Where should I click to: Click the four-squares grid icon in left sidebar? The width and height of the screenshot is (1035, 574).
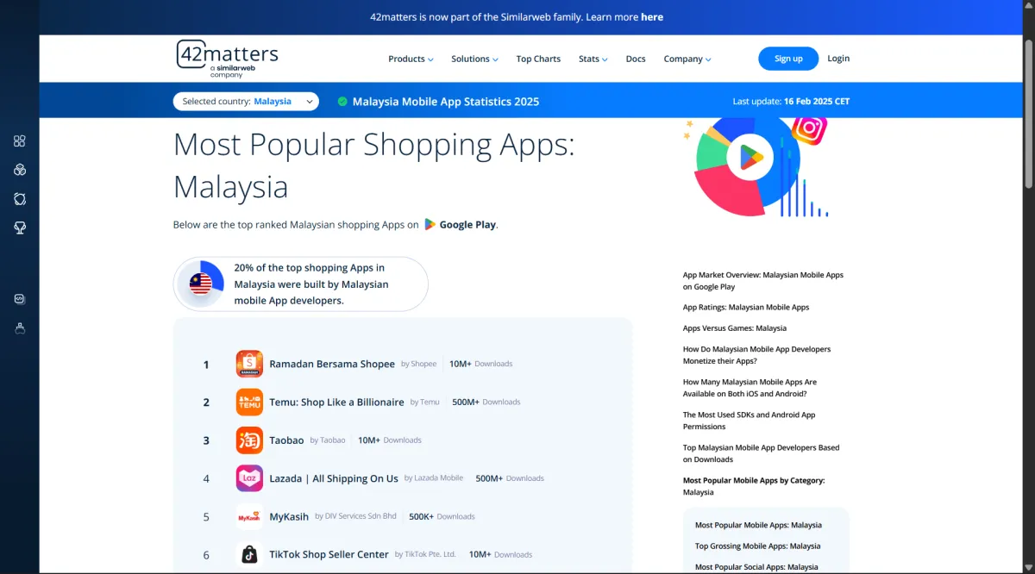[20, 141]
